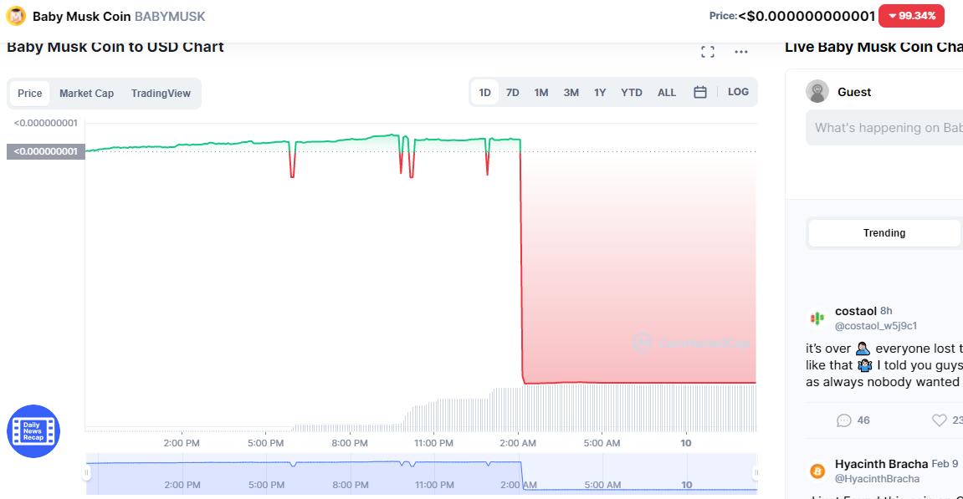Toggle LOG scale on chart

click(738, 92)
